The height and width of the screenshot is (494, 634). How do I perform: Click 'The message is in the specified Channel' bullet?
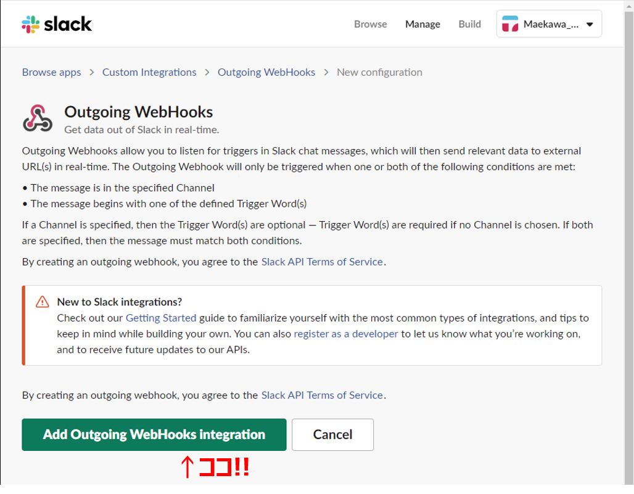click(118, 188)
